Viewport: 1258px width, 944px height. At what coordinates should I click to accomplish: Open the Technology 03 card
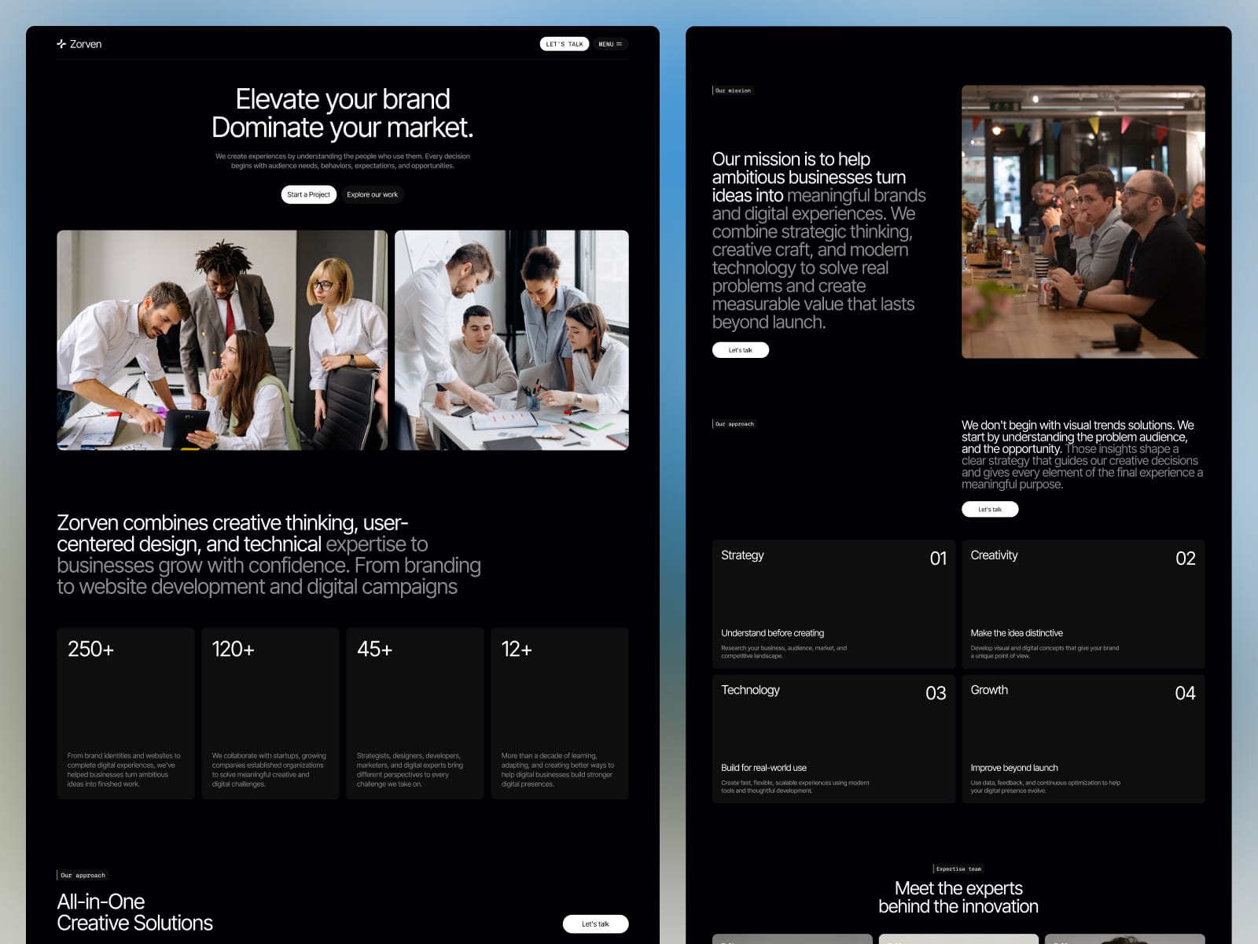tap(834, 739)
